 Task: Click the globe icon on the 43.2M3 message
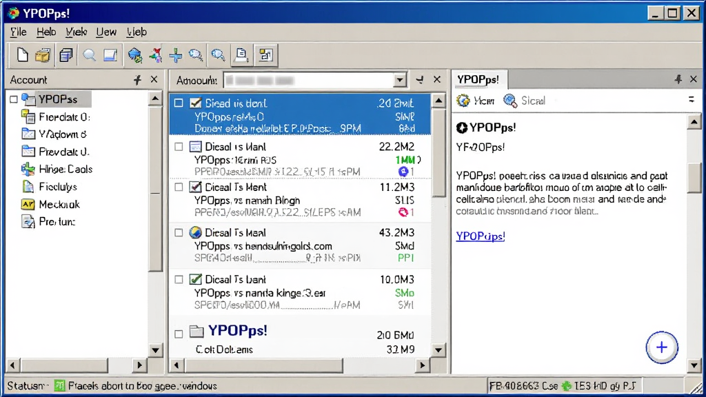(195, 232)
